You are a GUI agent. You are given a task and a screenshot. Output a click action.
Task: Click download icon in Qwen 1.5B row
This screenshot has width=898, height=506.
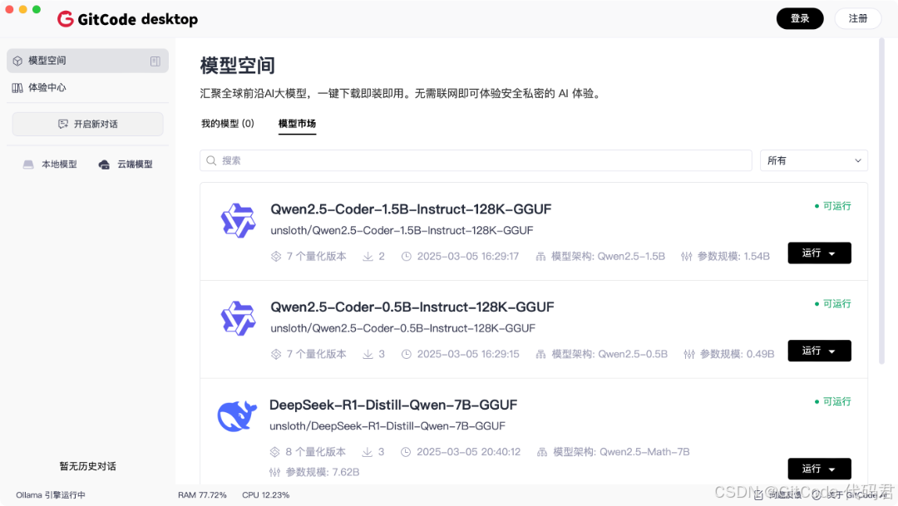(368, 257)
